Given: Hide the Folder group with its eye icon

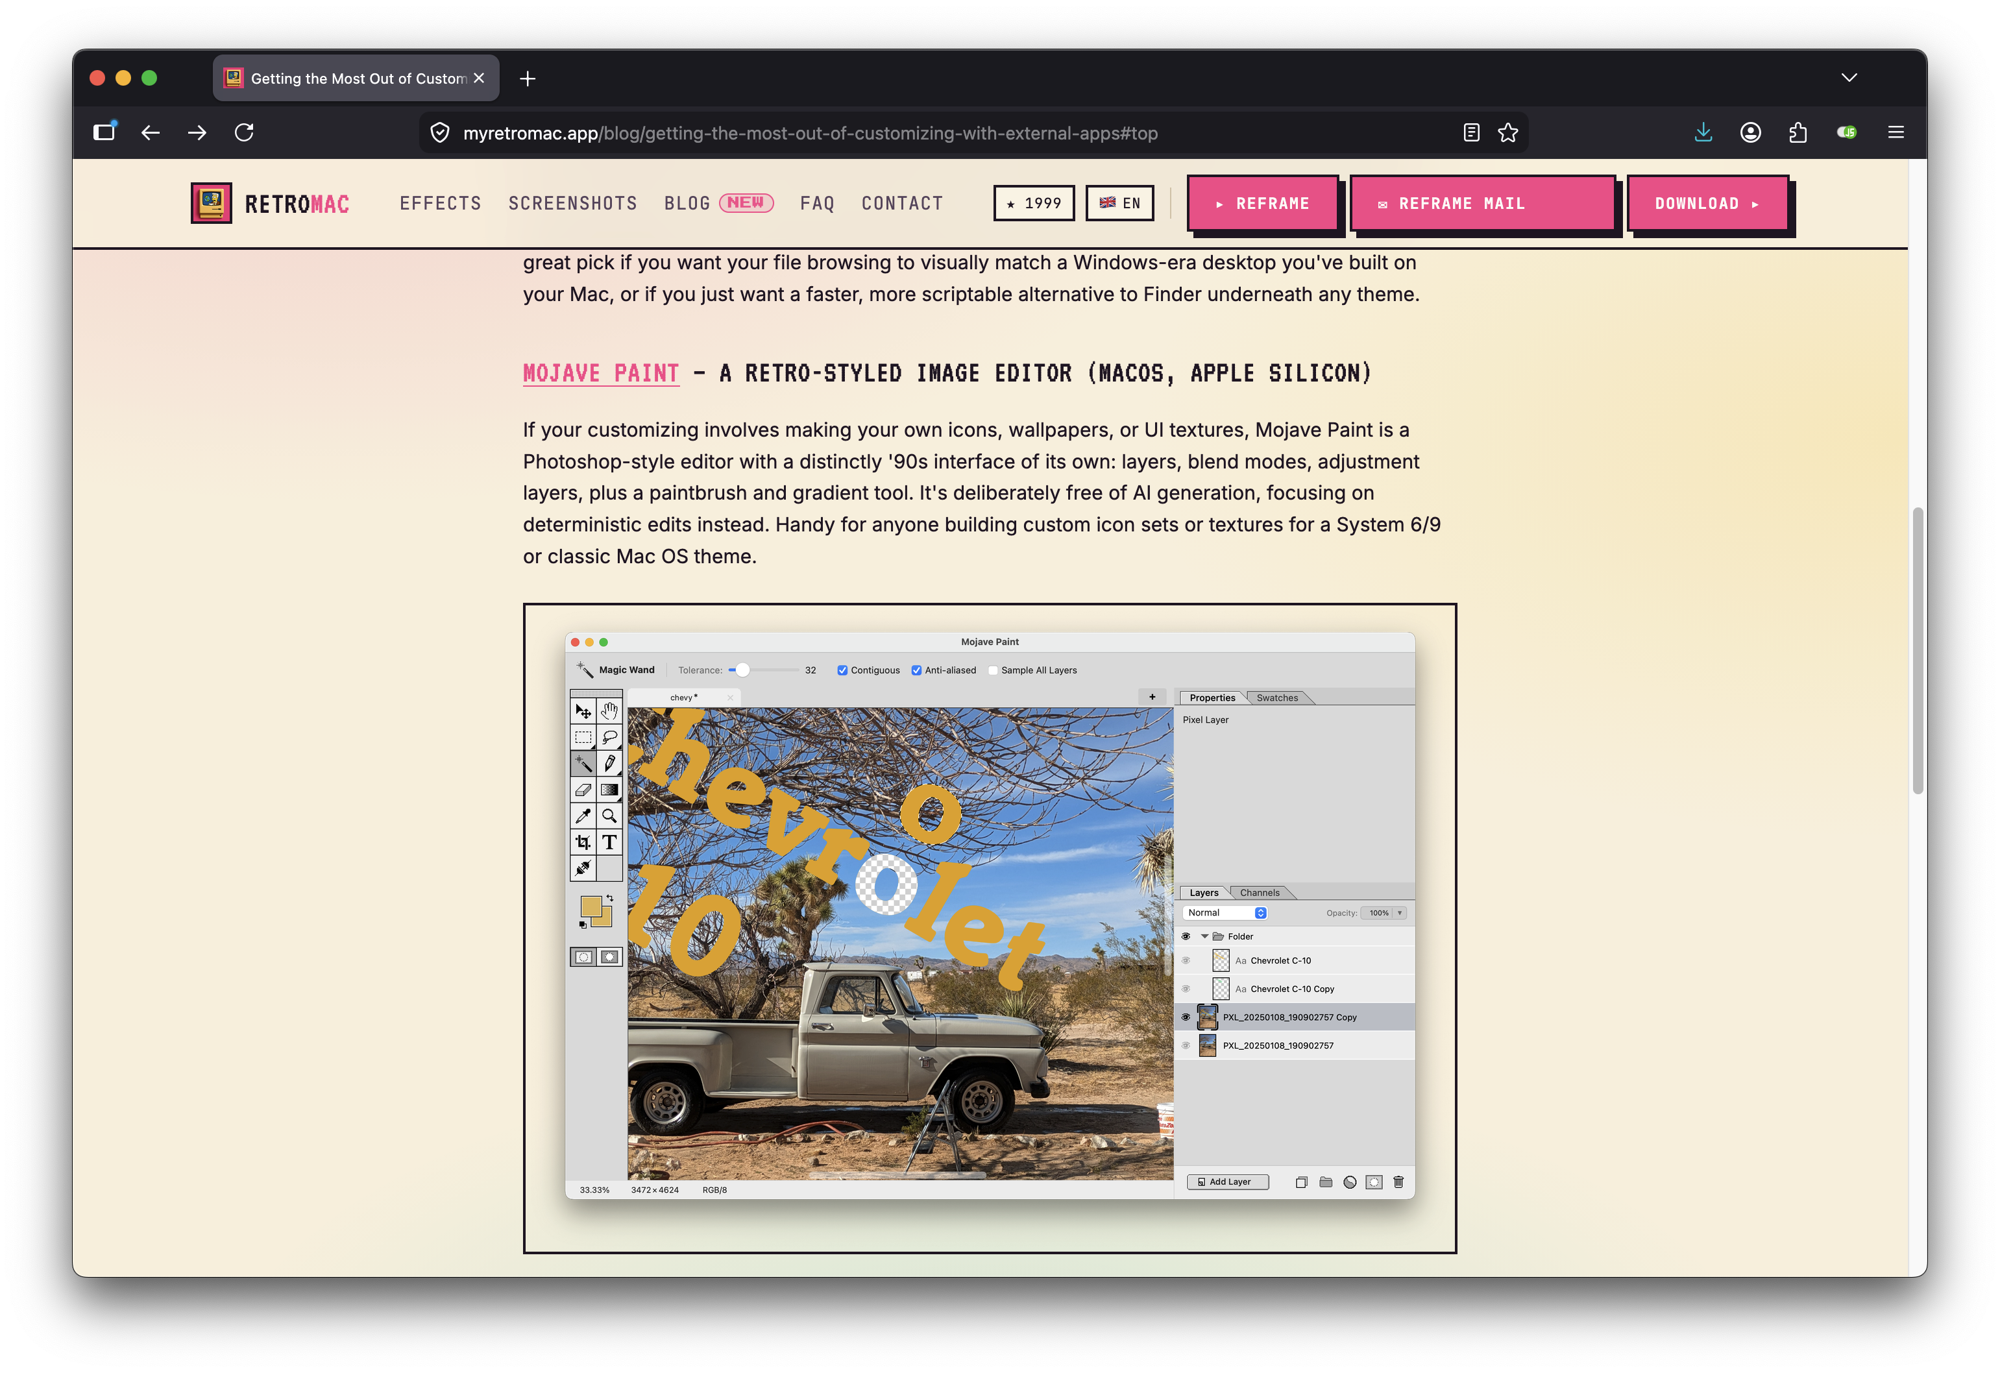Looking at the screenshot, I should (1186, 936).
